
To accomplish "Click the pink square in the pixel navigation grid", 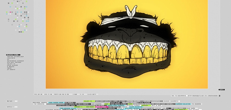I will [10, 12].
